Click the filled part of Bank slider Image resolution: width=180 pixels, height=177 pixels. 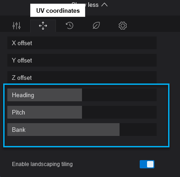tap(63, 130)
